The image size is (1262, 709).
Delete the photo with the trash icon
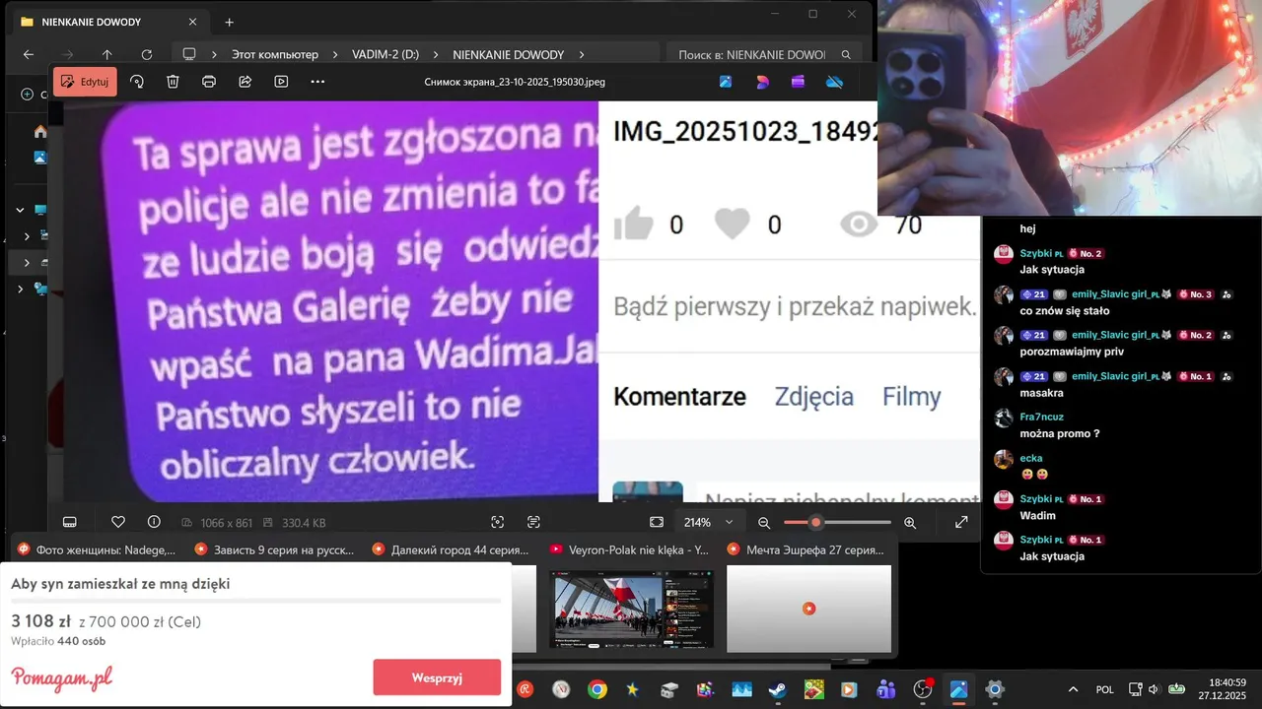[173, 82]
